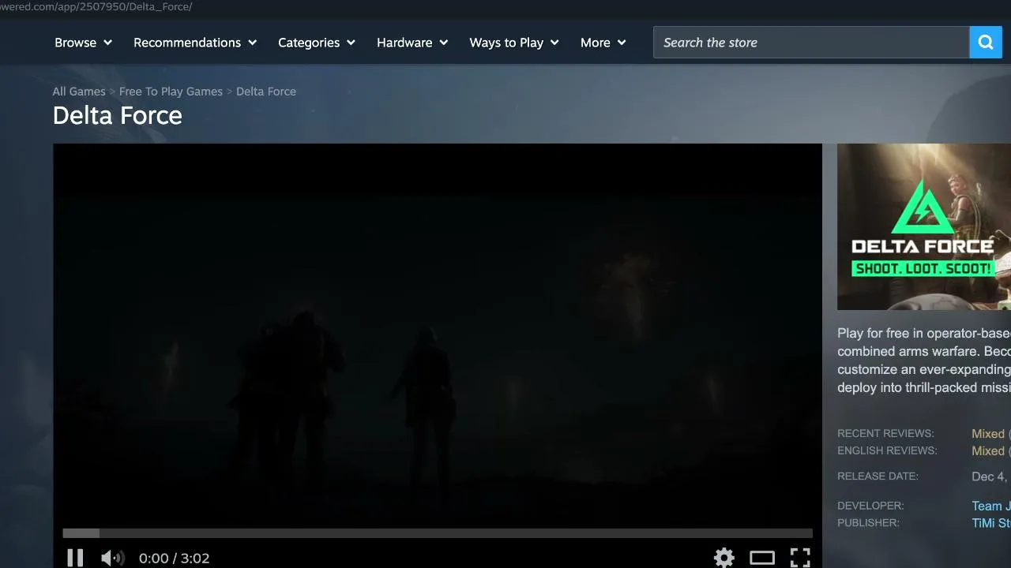This screenshot has width=1011, height=568.
Task: Click the PUBLISHER label
Action: 868,523
